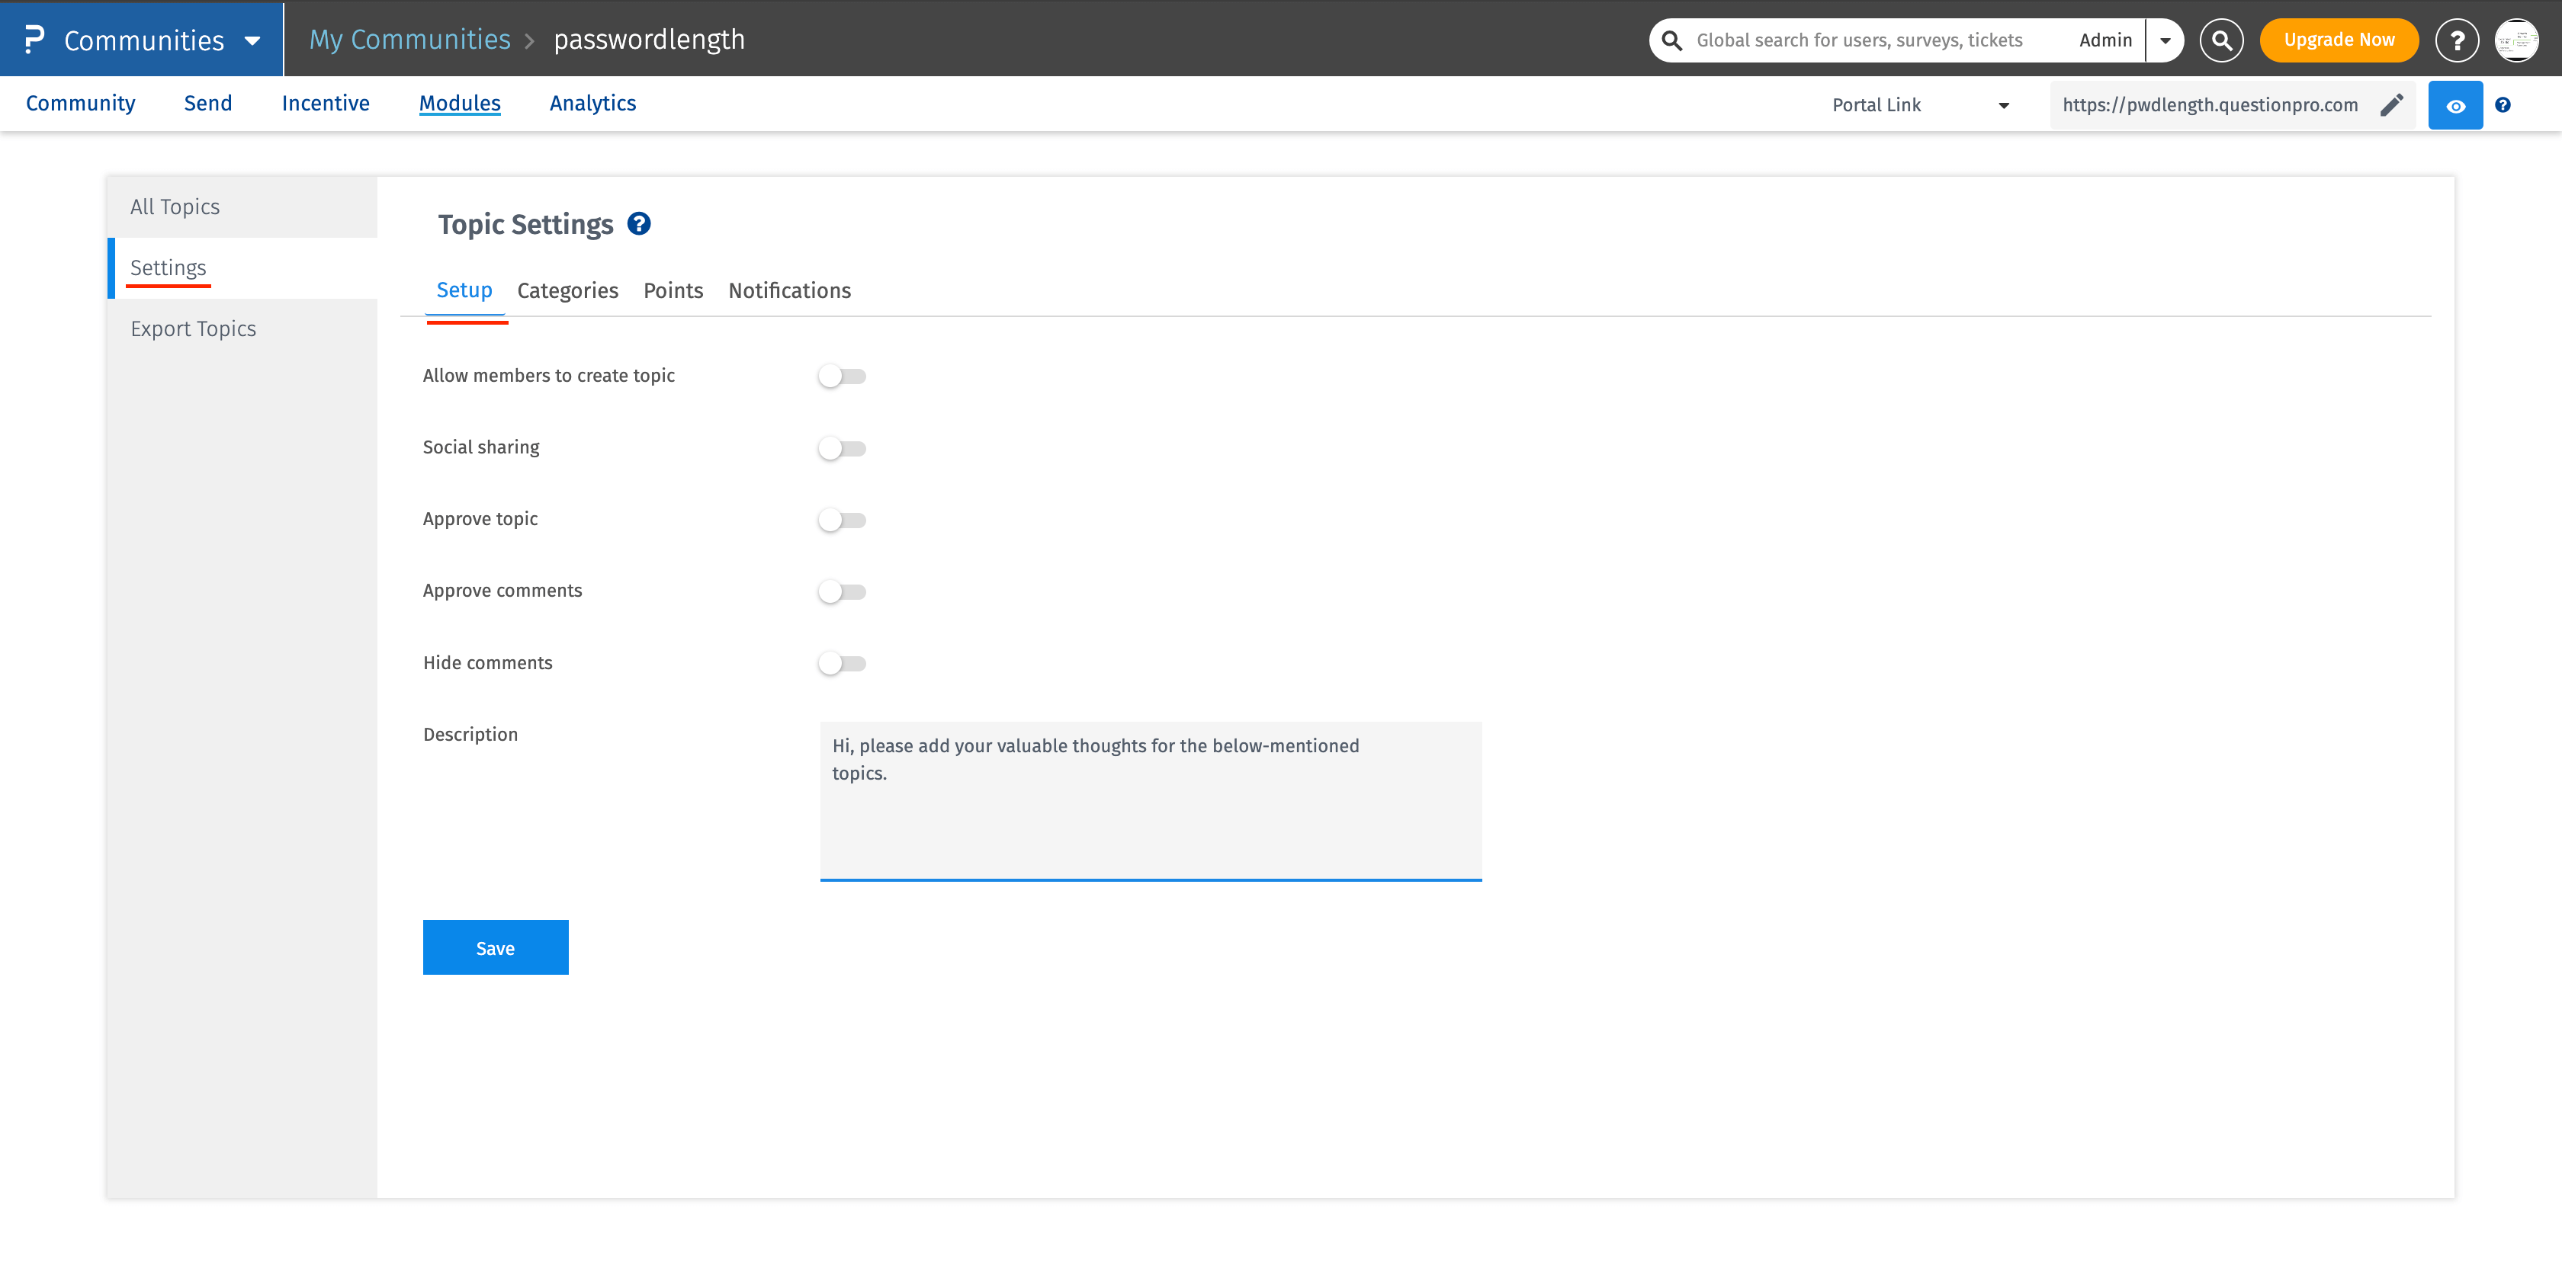The image size is (2562, 1288).
Task: Click the Upgrade Now button
Action: pos(2339,40)
